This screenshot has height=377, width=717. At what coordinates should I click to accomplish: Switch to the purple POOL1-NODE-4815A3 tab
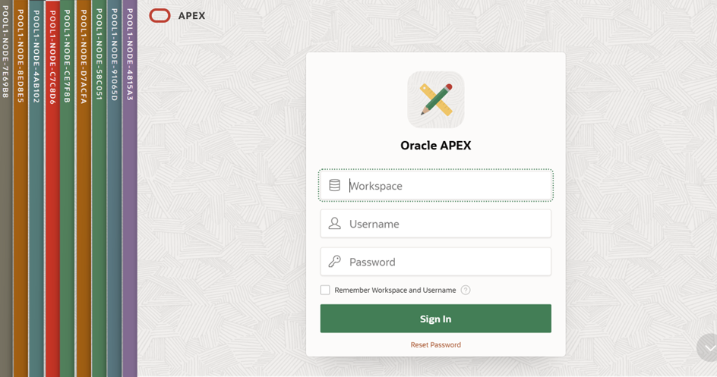click(x=130, y=188)
